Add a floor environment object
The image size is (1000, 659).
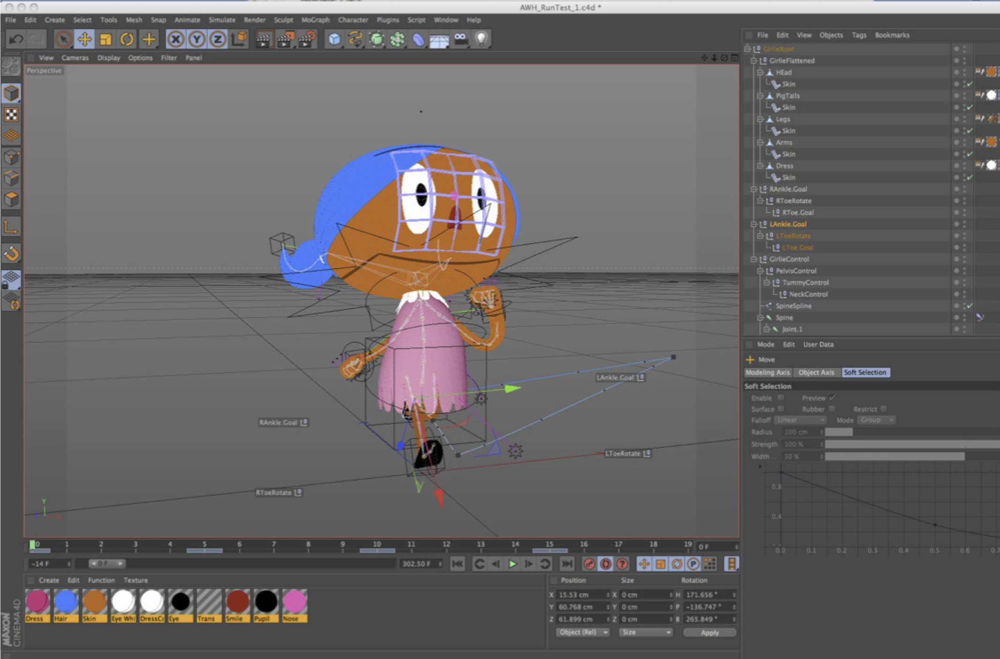439,41
